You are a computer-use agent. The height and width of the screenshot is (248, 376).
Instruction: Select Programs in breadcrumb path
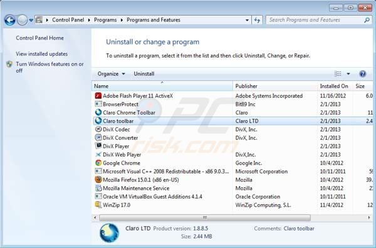tap(105, 20)
